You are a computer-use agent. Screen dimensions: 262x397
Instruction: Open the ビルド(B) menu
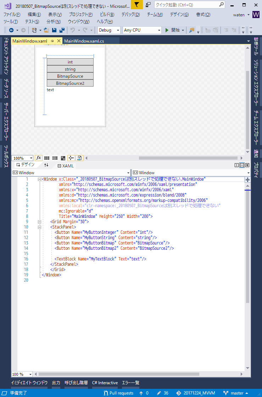point(107,15)
